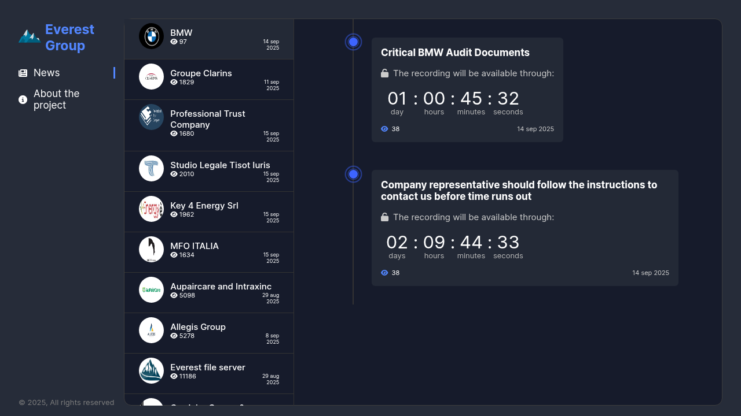
Task: Open the News menu item
Action: tap(46, 73)
